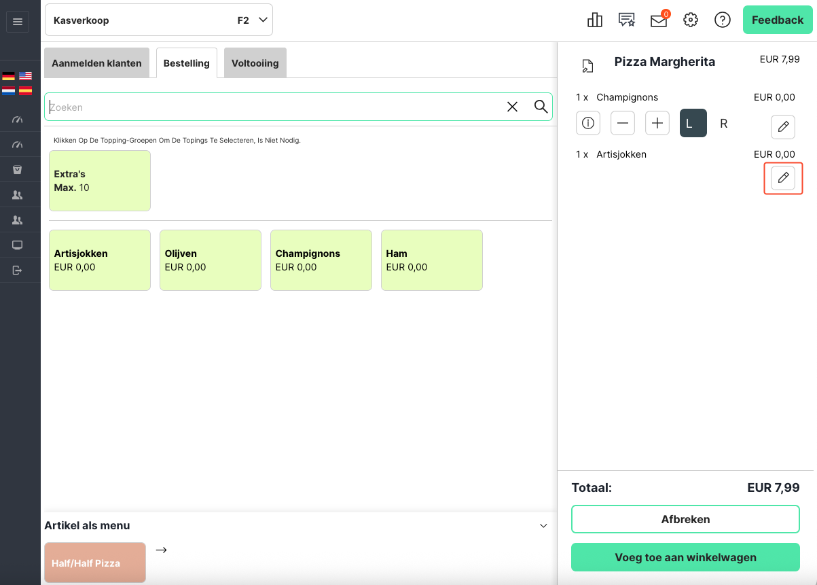This screenshot has width=817, height=585.
Task: Switch language with the Dutch flag
Action: [x=8, y=90]
